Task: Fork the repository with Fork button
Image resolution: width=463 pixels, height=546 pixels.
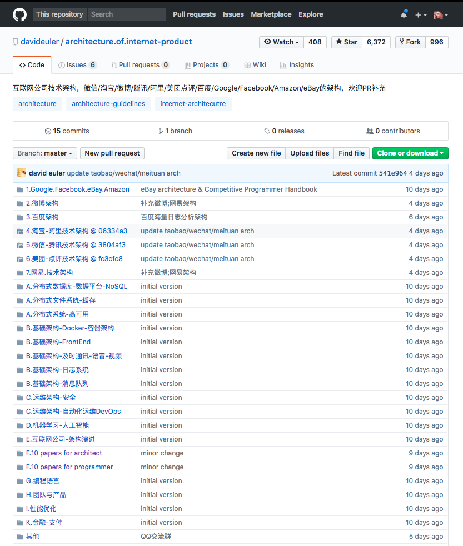Action: 410,42
